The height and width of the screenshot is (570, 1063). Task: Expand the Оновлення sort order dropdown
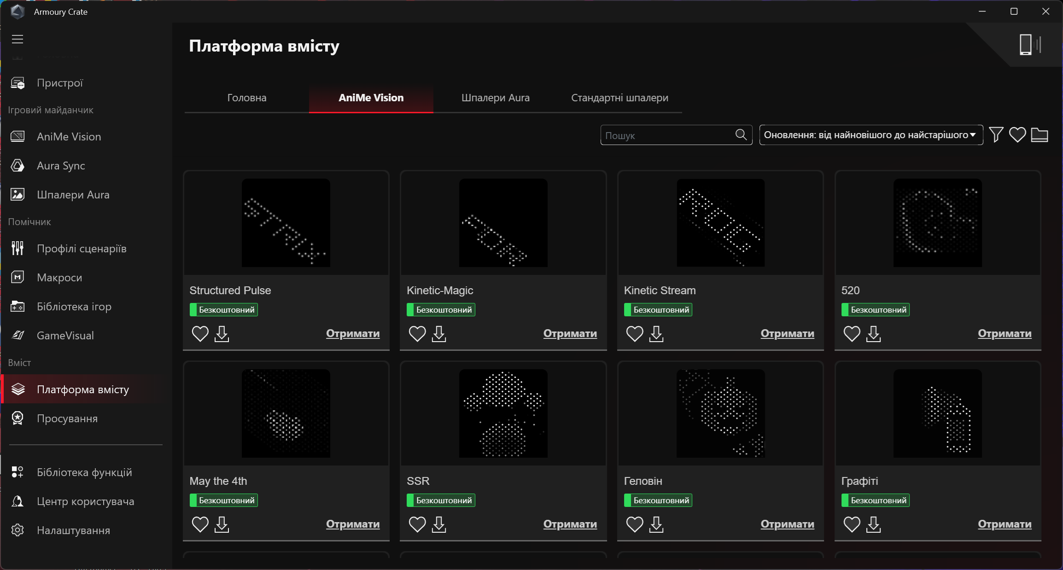coord(870,135)
